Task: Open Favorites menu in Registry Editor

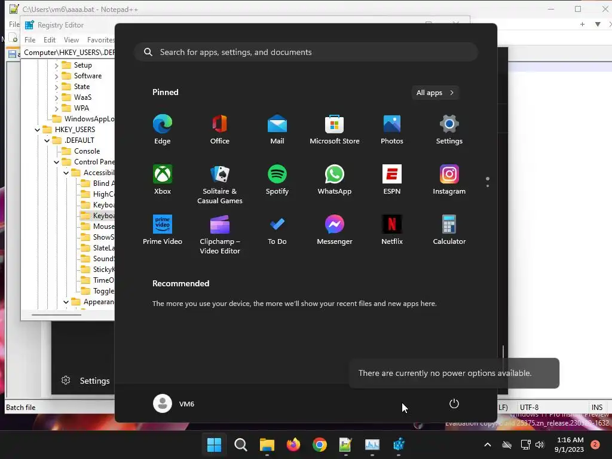Action: coord(100,40)
